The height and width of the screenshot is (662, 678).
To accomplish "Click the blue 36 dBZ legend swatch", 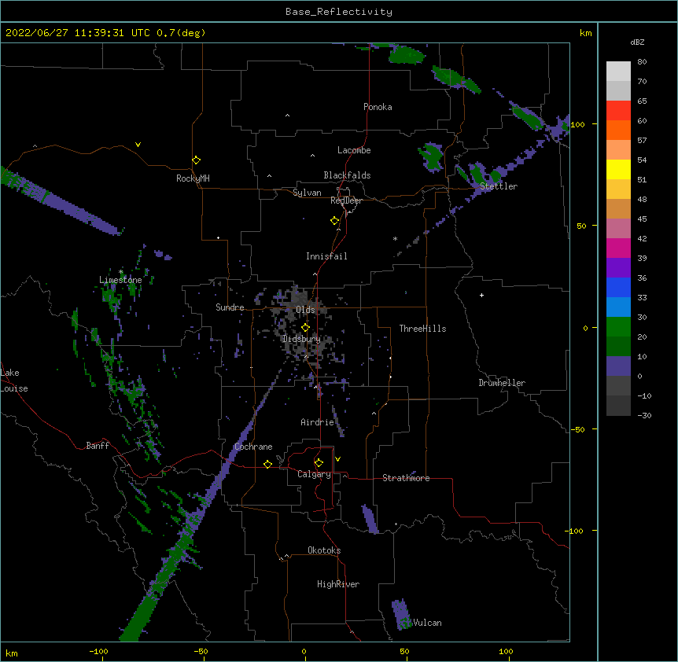I will point(618,287).
